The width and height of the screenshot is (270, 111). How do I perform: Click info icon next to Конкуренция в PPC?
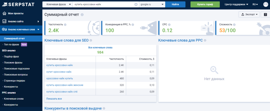[x=133, y=25]
